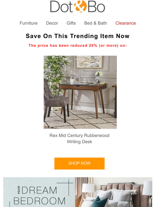Click the Dot & Bo logo
The width and height of the screenshot is (155, 207).
[77, 6]
